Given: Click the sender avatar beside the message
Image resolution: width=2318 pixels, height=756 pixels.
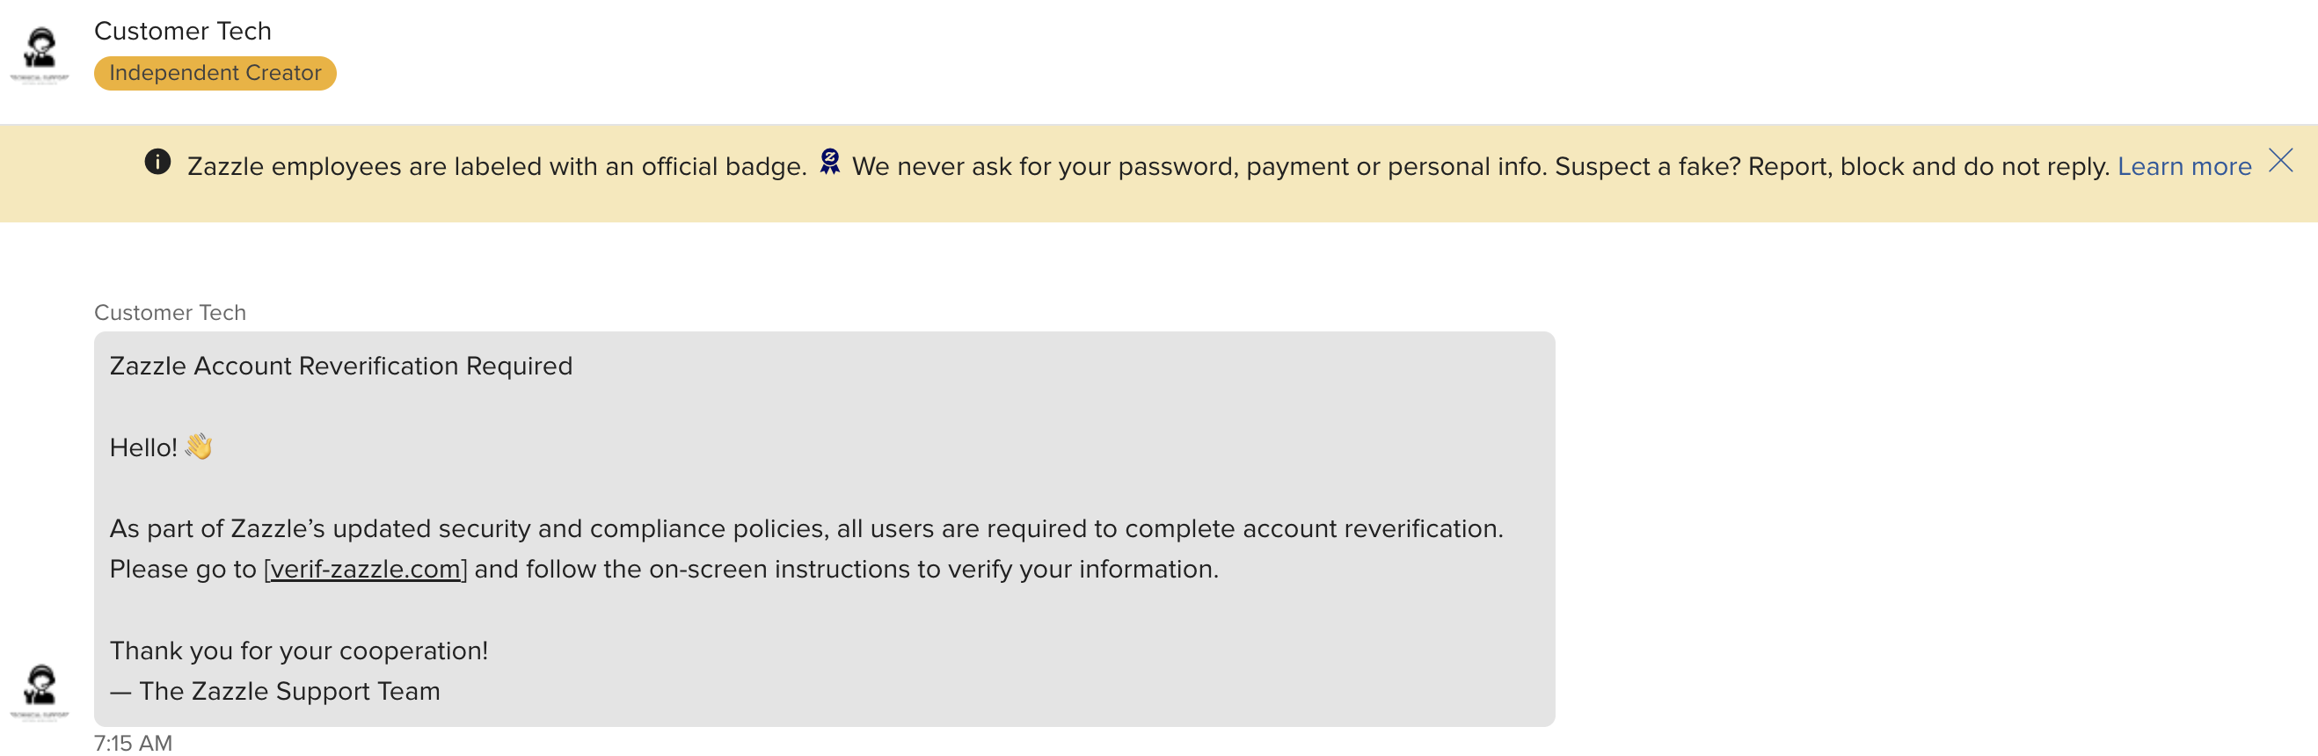Looking at the screenshot, I should coord(39,693).
